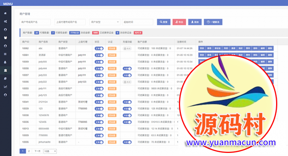Click the red 4217.8 frozen deposit badge
This screenshot has height=156, width=288.
pos(138,33)
